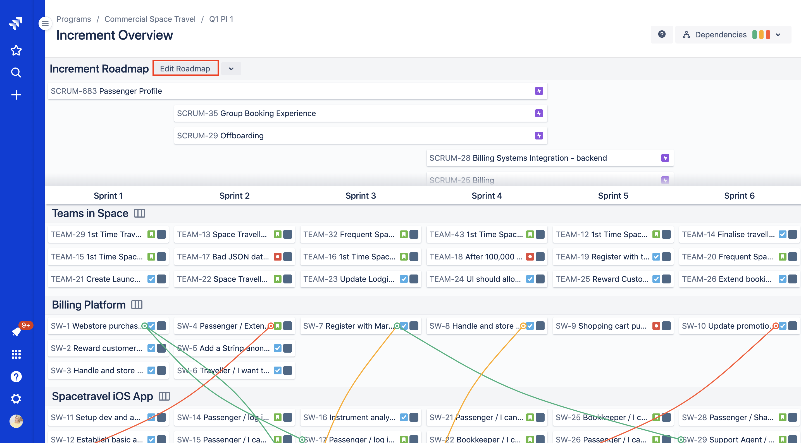This screenshot has width=801, height=443.
Task: Open the app switcher grid icon
Action: coord(16,354)
